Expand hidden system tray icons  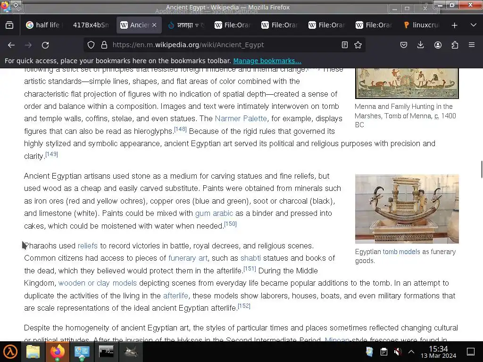[x=411, y=352]
